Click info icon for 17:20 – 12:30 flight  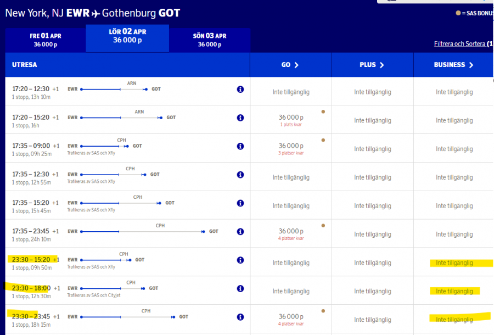[x=240, y=90]
